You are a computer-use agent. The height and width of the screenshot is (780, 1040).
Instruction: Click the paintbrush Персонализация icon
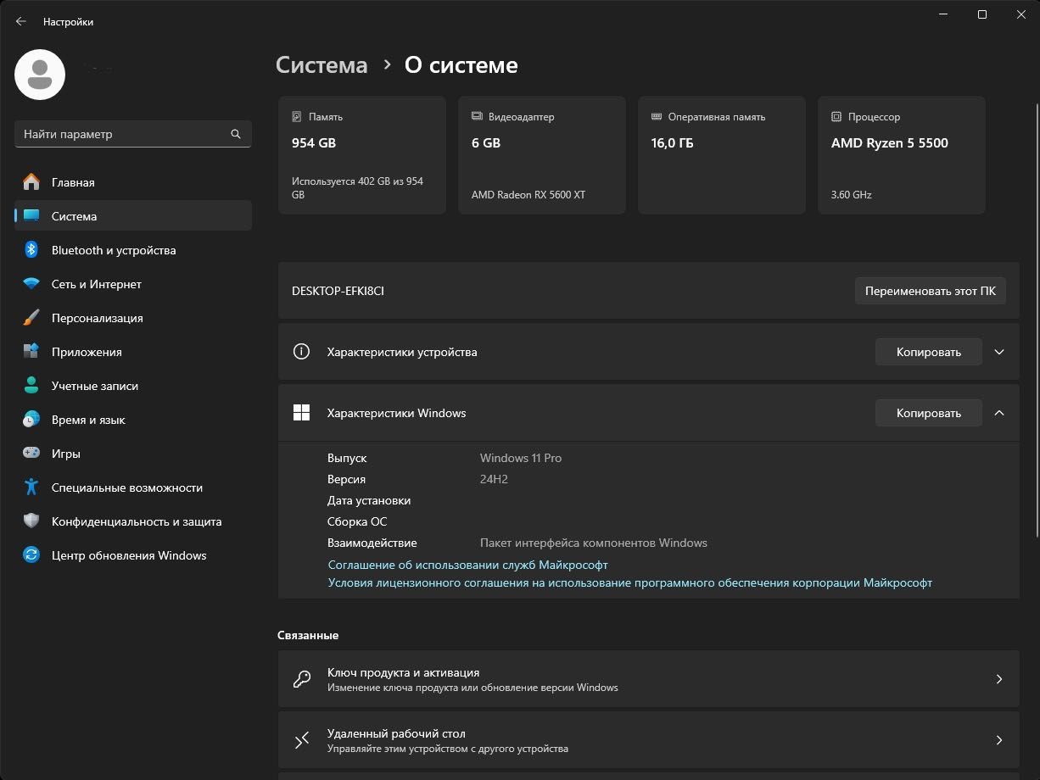(31, 318)
